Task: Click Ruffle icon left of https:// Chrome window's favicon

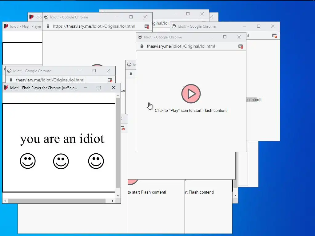Action: 32,17
